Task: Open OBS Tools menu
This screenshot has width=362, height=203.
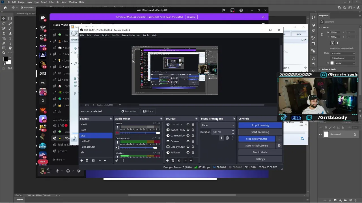Action: [146, 36]
